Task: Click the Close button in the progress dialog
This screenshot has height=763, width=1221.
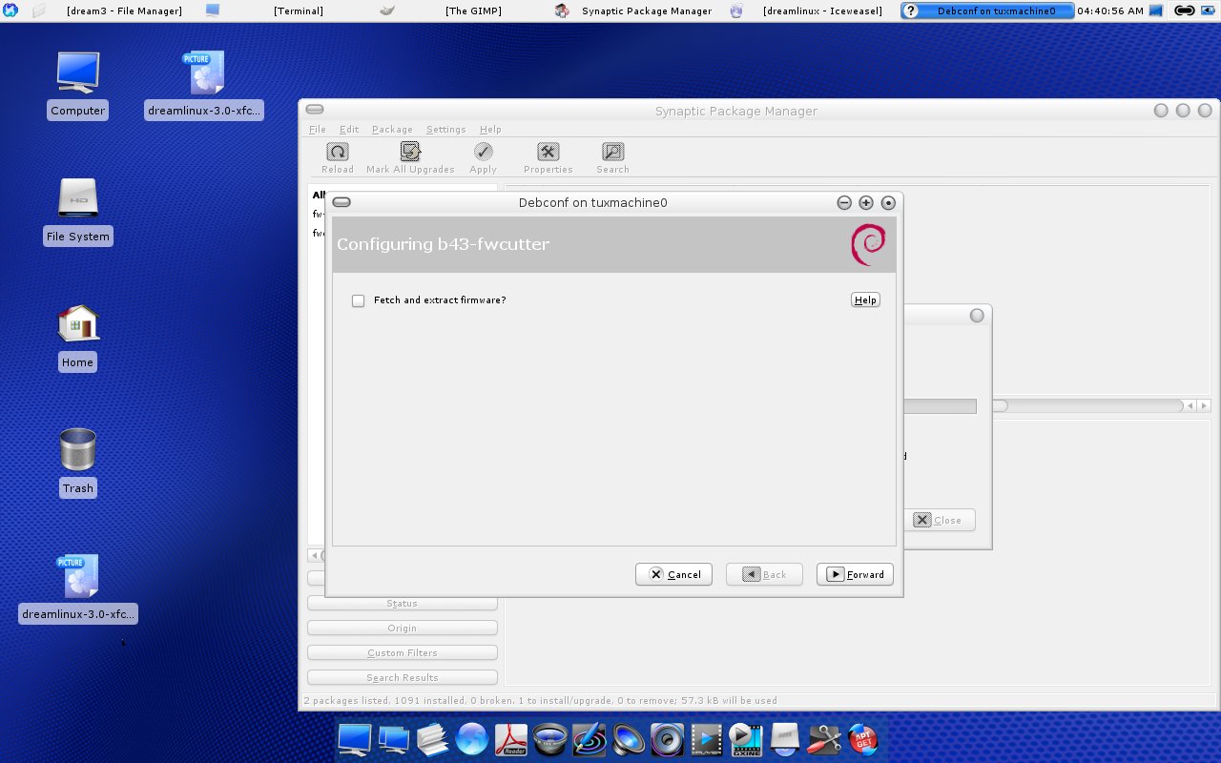Action: coord(939,520)
